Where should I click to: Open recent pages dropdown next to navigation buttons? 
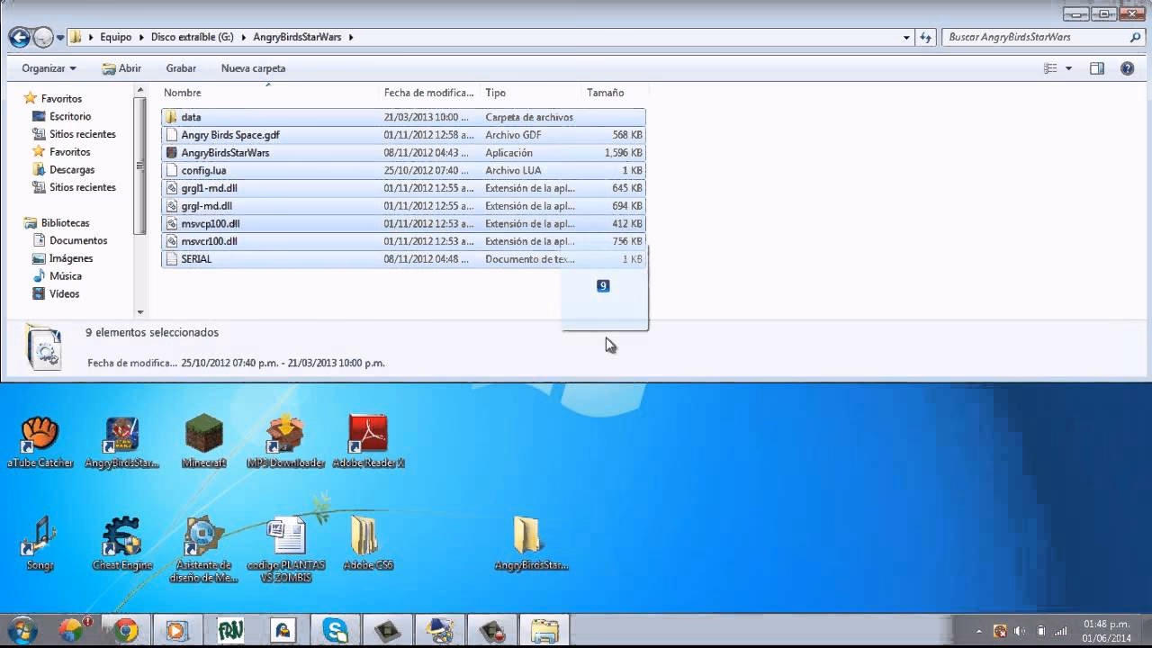coord(60,38)
